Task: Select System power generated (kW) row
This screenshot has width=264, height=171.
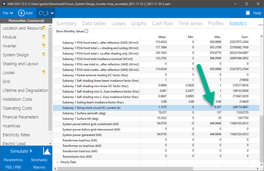Action: point(156,135)
